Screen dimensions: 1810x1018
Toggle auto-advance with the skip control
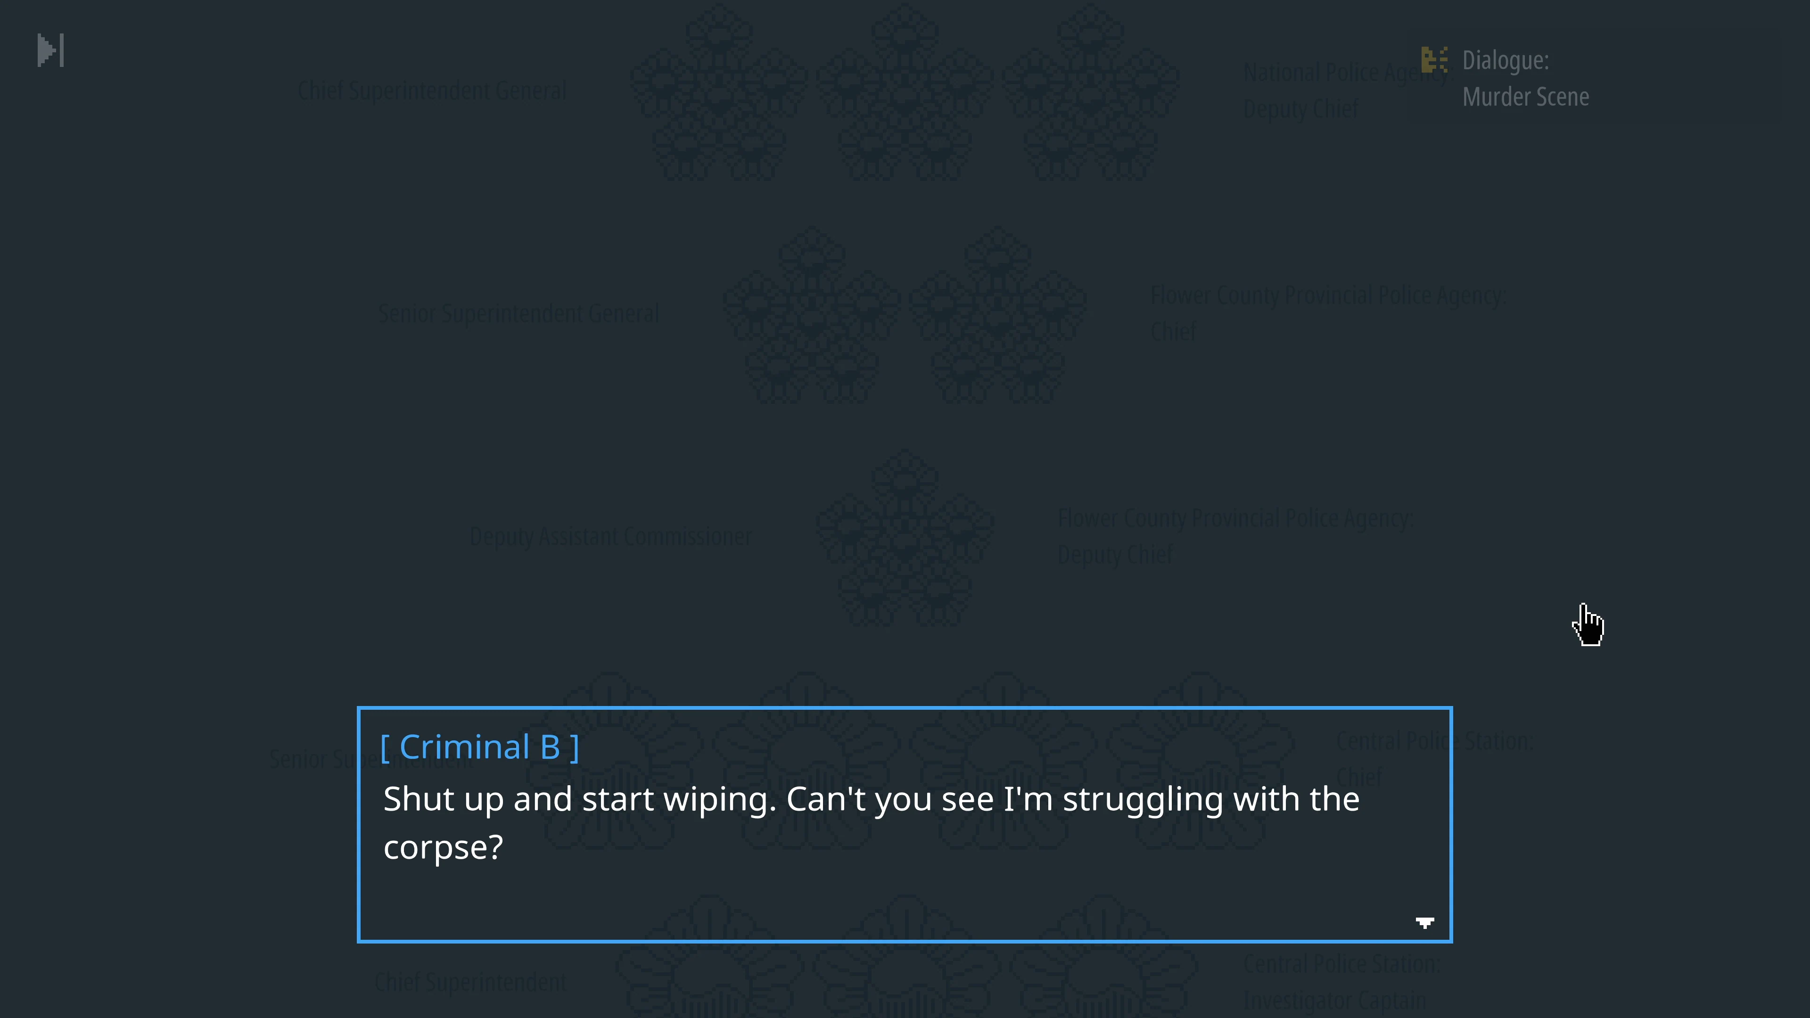coord(50,50)
